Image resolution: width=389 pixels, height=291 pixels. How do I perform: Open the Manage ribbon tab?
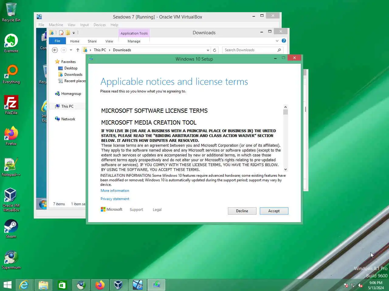coord(134,41)
